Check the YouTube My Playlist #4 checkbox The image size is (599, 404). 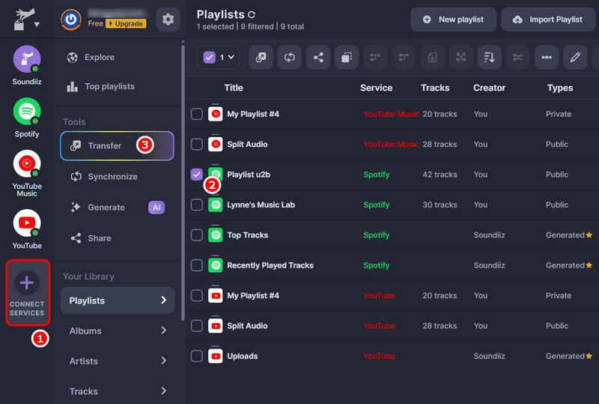(197, 295)
